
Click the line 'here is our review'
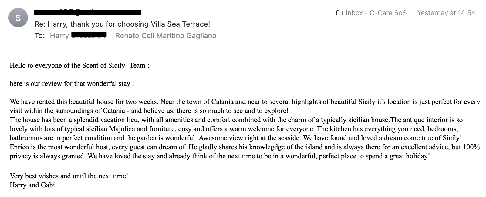(72, 84)
